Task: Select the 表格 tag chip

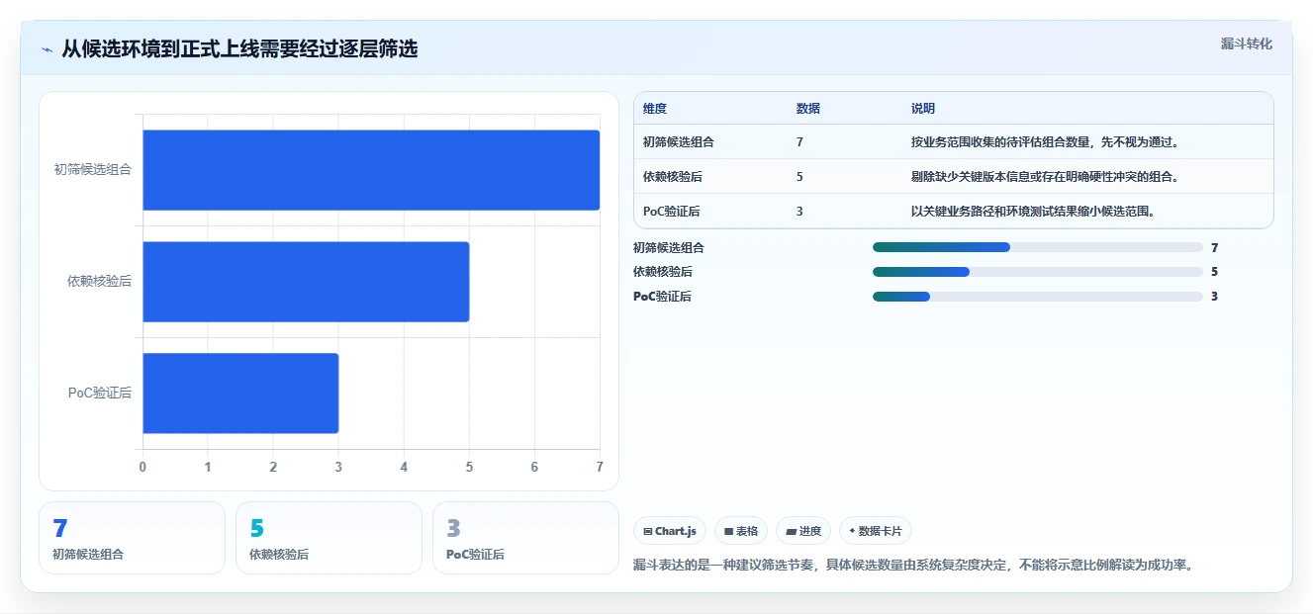Action: [x=741, y=531]
